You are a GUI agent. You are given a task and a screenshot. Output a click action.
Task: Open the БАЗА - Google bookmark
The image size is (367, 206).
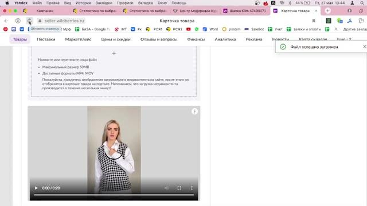tap(93, 29)
